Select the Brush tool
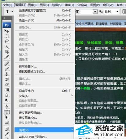 pyautogui.click(x=7, y=69)
